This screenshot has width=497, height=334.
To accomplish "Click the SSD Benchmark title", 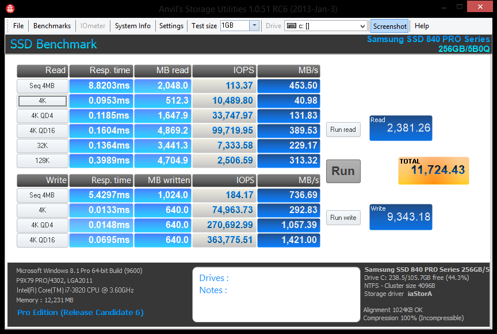I will 53,44.
